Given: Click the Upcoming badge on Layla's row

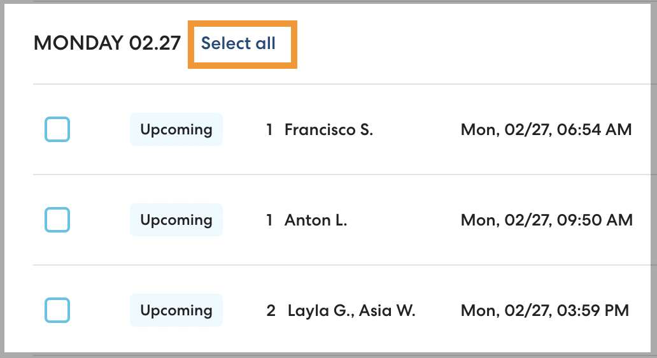Looking at the screenshot, I should tap(176, 310).
